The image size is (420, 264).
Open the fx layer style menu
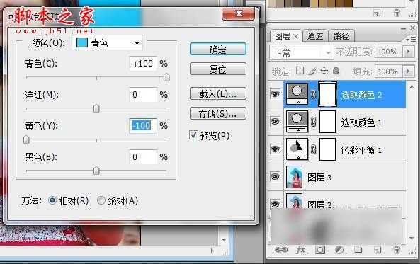click(x=301, y=250)
